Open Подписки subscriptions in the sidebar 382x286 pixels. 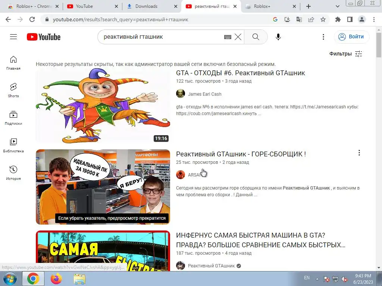(13, 118)
